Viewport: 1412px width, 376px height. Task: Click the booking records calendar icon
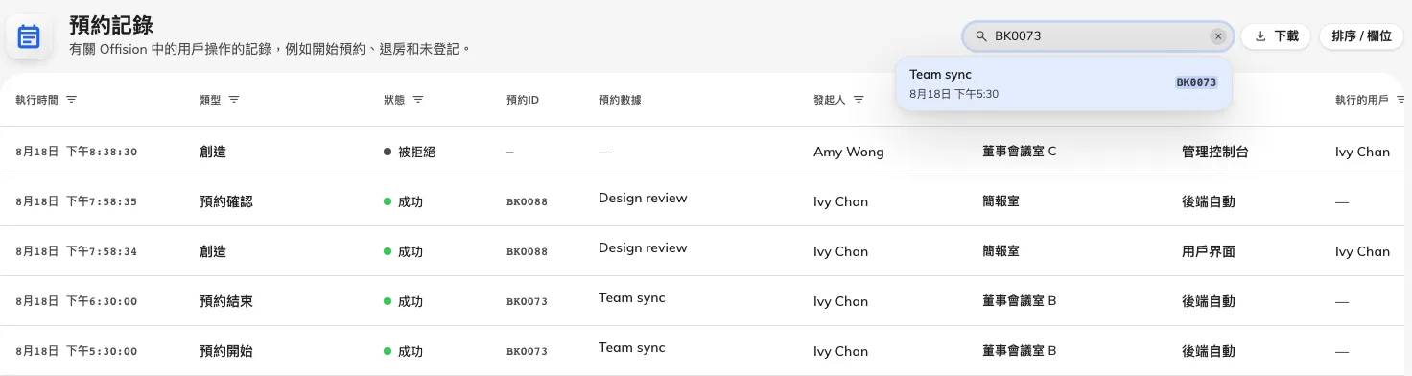(29, 37)
